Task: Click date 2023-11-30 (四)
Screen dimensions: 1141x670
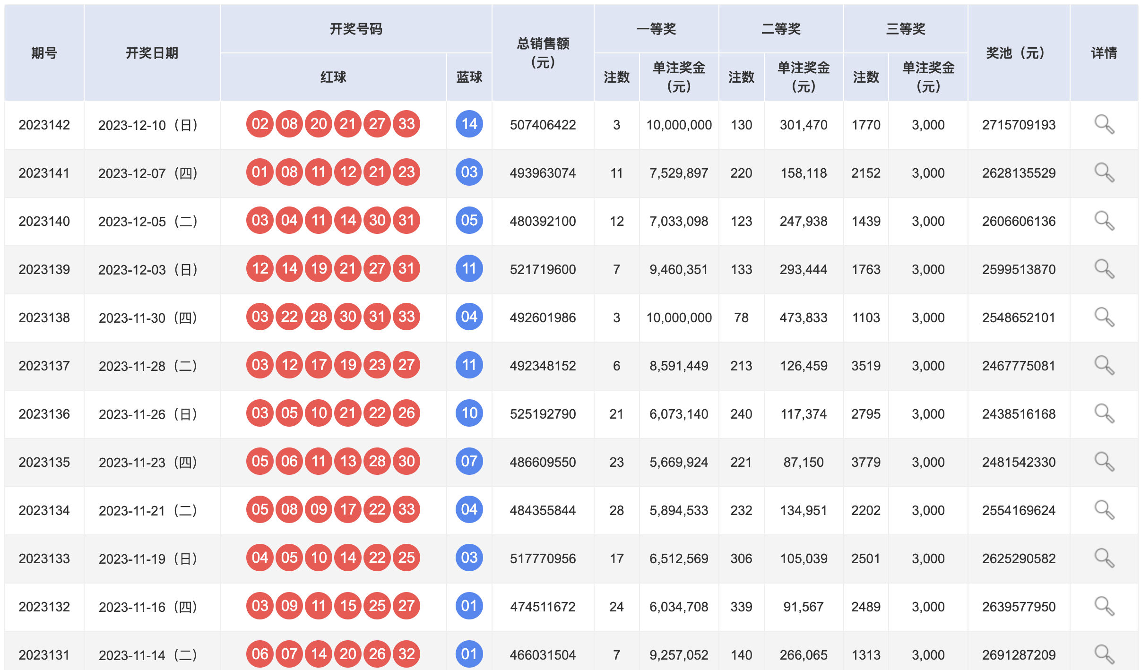Action: pos(148,318)
